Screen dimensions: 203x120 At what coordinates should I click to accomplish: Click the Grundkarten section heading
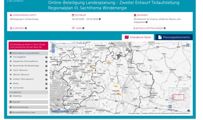(28, 92)
